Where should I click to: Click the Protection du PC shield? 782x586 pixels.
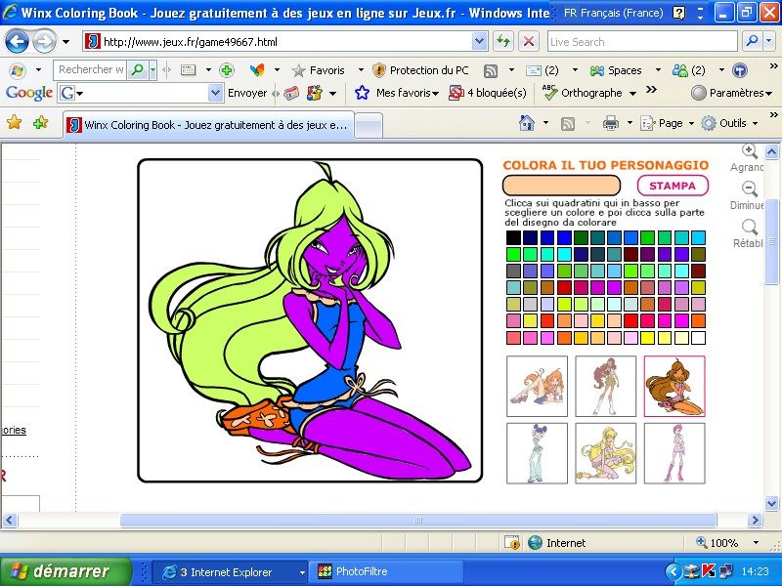[379, 70]
